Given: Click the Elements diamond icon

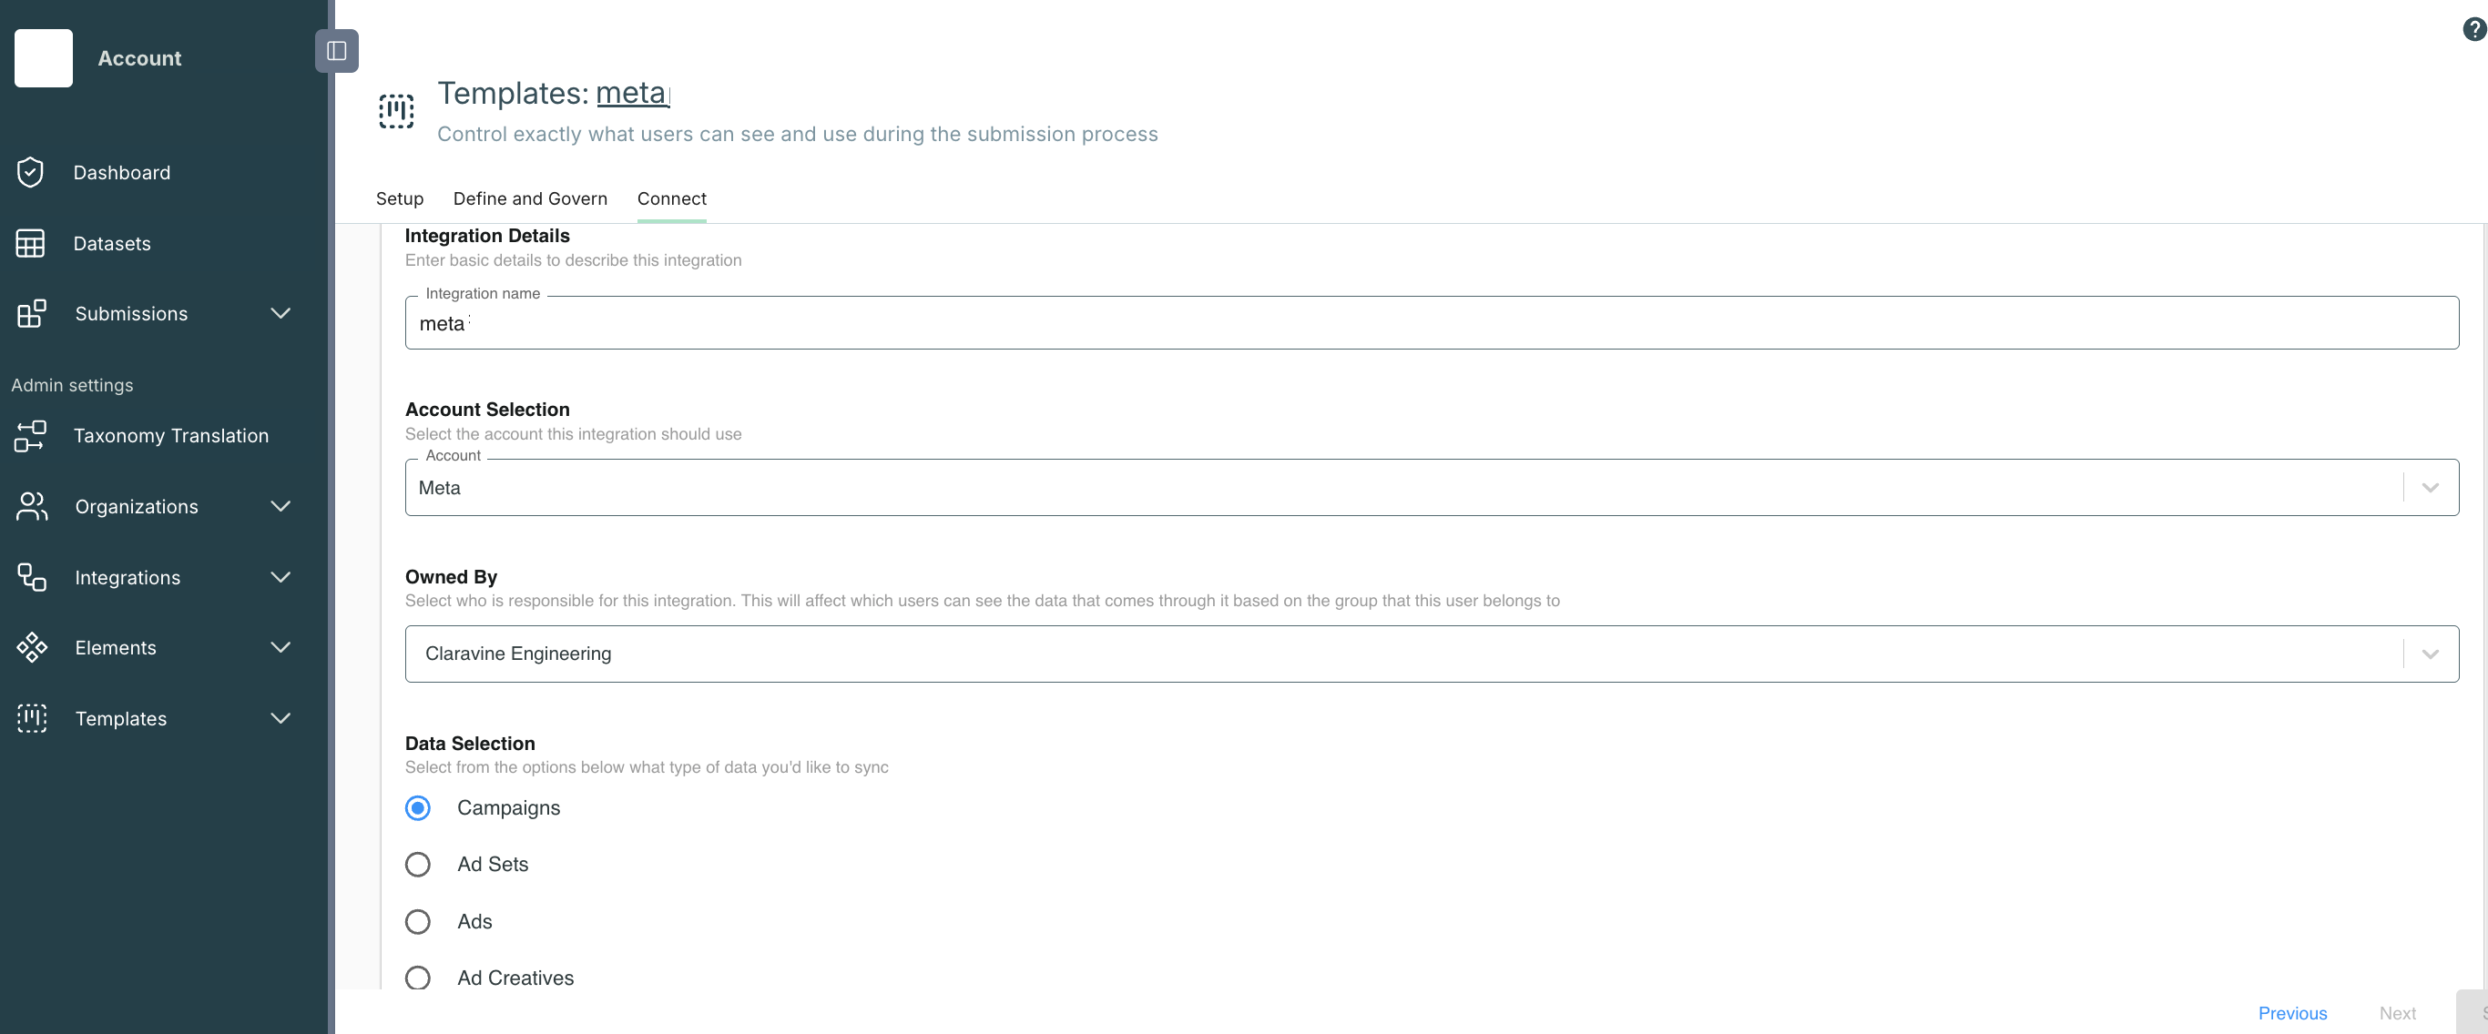Looking at the screenshot, I should click(31, 647).
